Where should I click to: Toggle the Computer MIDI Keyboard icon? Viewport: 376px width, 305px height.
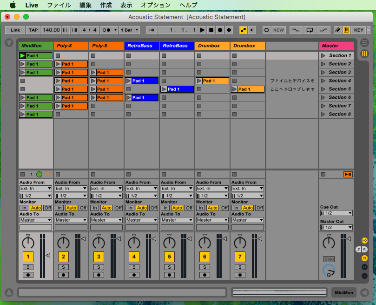[x=346, y=30]
